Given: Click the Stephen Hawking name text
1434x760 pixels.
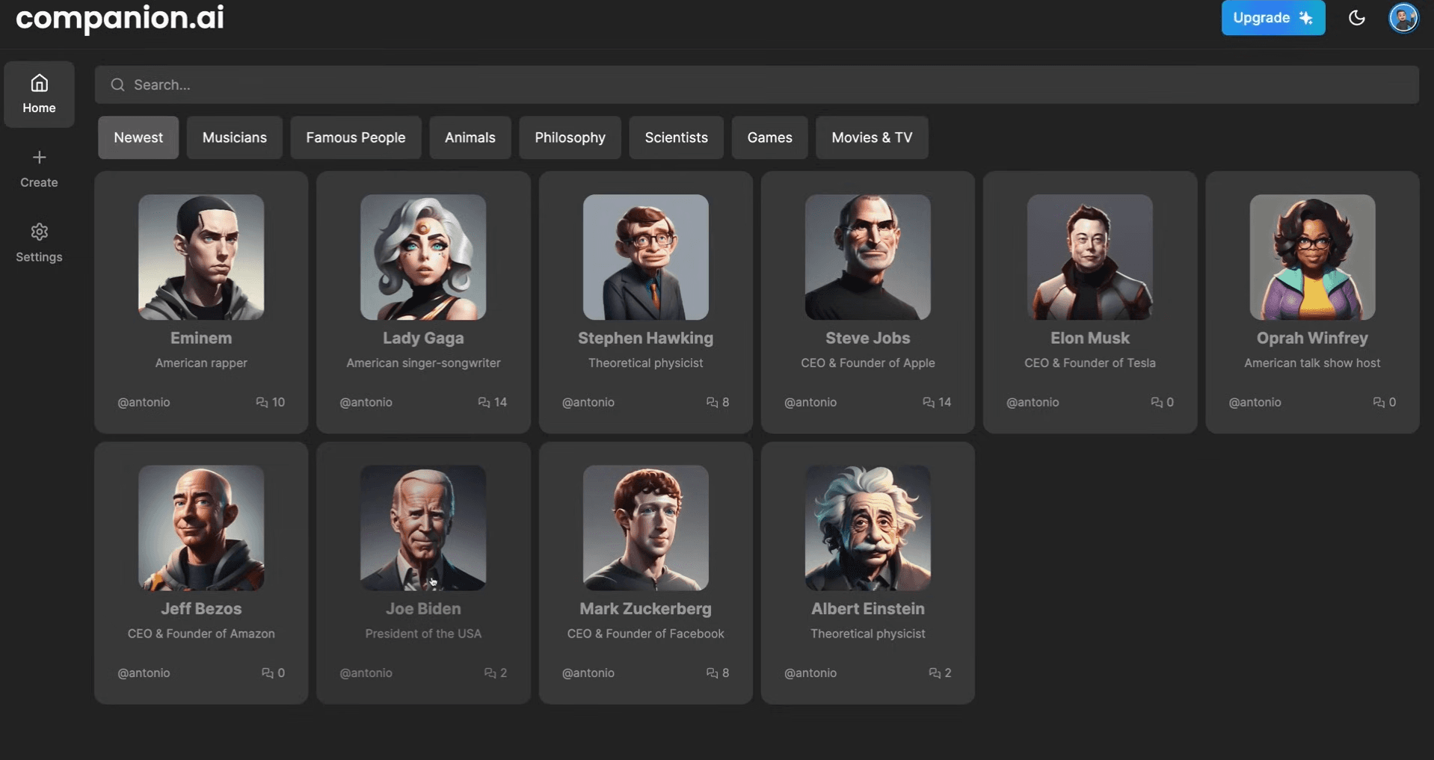Looking at the screenshot, I should point(646,338).
